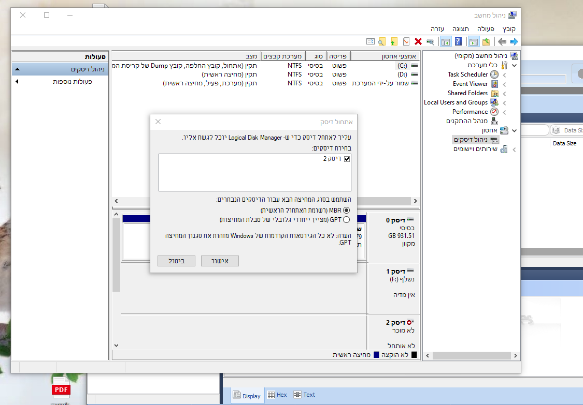The image size is (583, 405).
Task: Open the פעולה menu
Action: click(x=486, y=29)
